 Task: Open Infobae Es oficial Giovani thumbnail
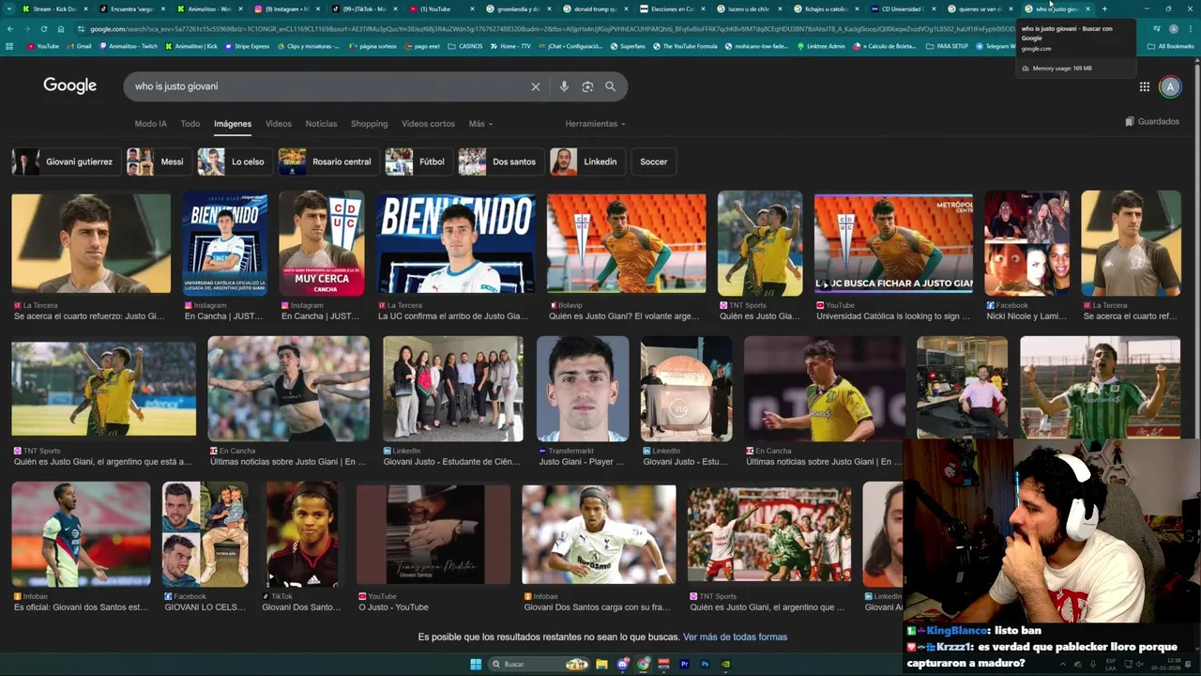click(x=81, y=534)
